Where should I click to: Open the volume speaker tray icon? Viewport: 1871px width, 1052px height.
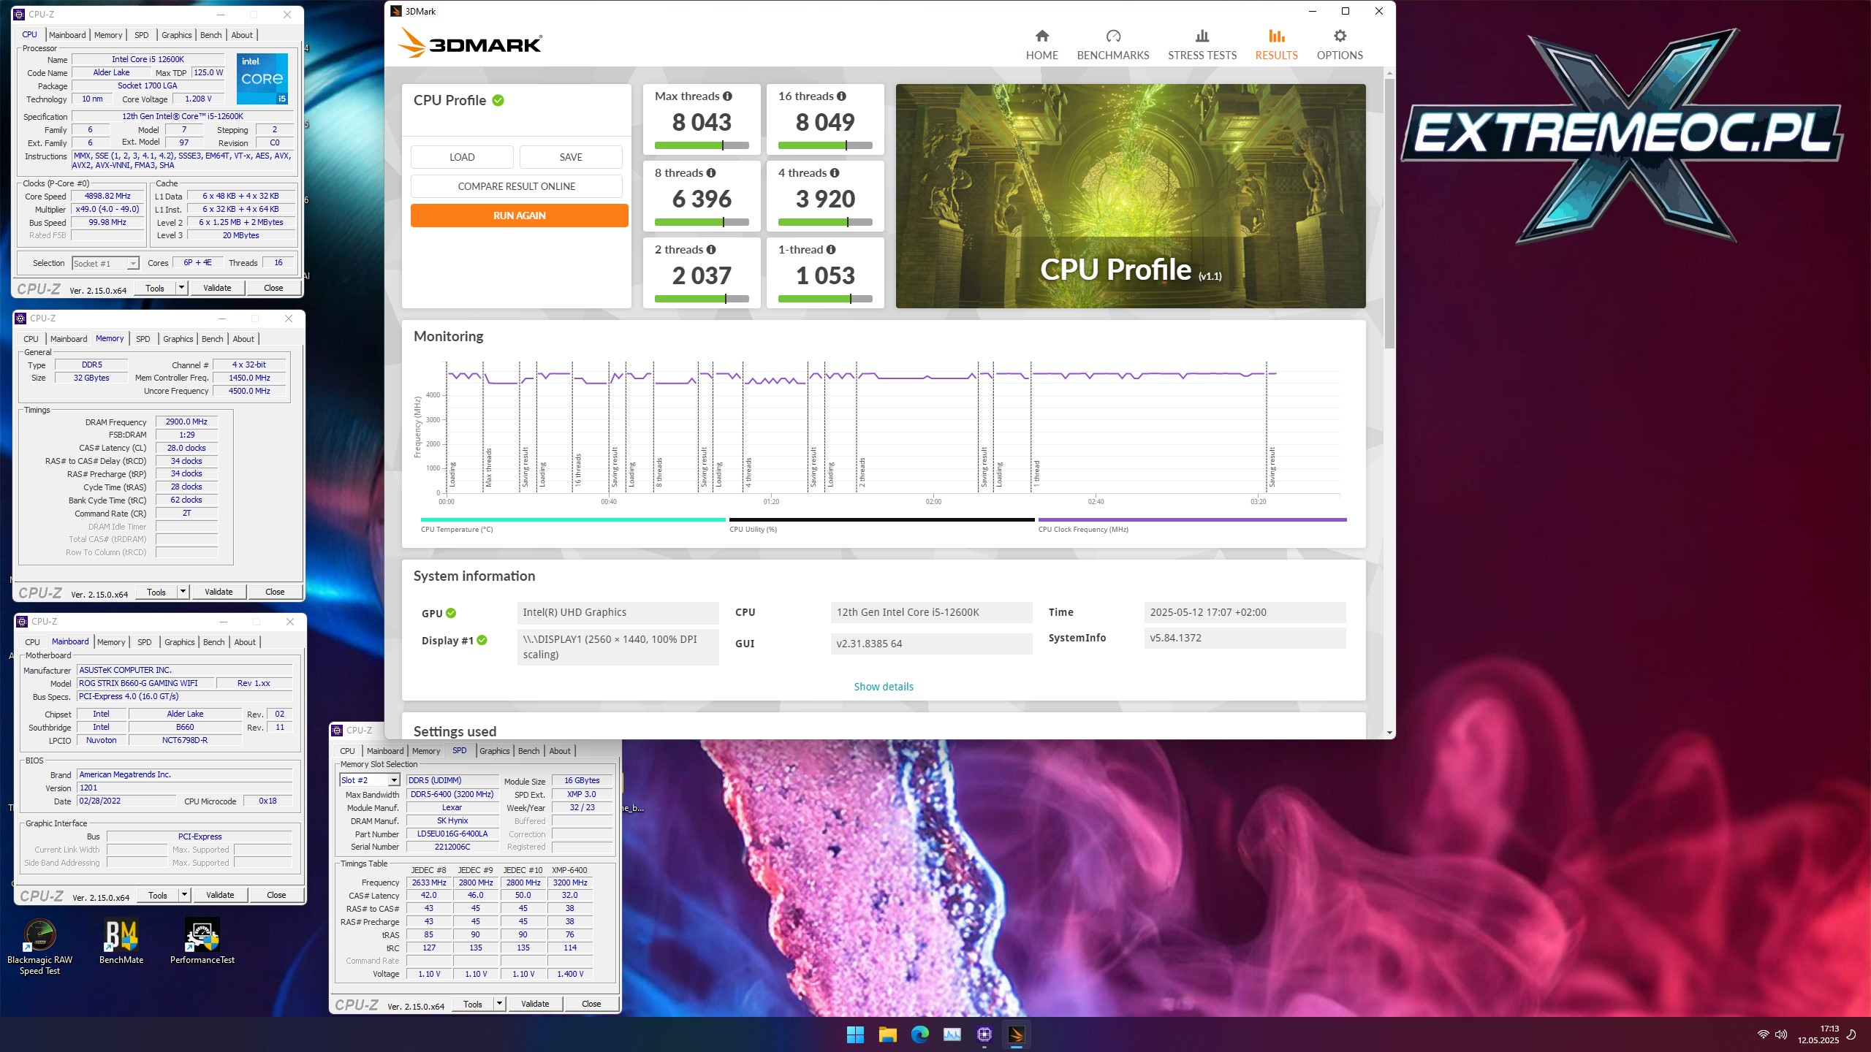tap(1780, 1034)
